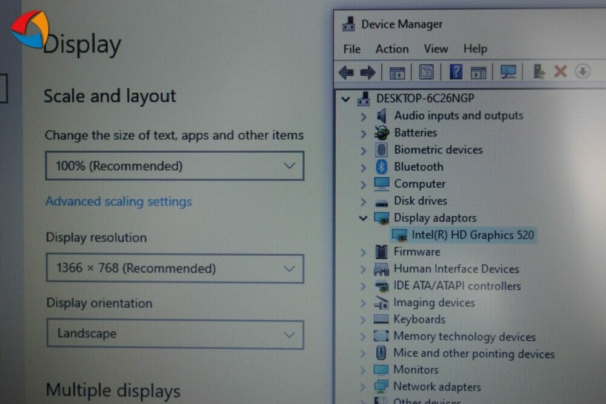The height and width of the screenshot is (404, 606).
Task: Select Mice and other pointing devices label
Action: tap(474, 353)
